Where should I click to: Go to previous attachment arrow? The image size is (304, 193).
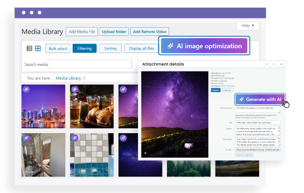click(266, 64)
